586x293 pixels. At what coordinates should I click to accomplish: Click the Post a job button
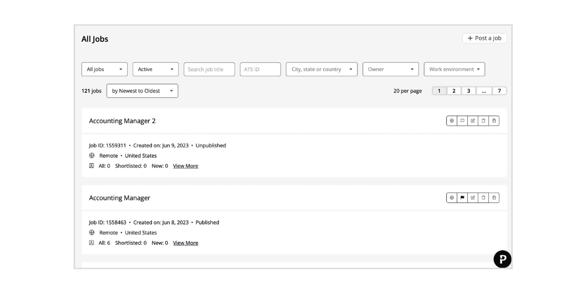pyautogui.click(x=484, y=38)
